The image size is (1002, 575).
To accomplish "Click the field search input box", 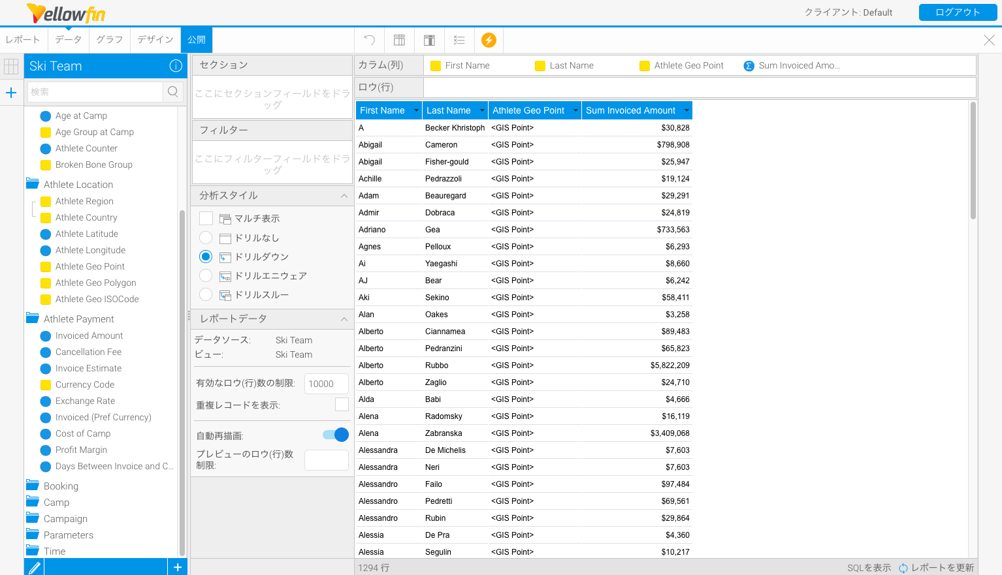I will 95,92.
